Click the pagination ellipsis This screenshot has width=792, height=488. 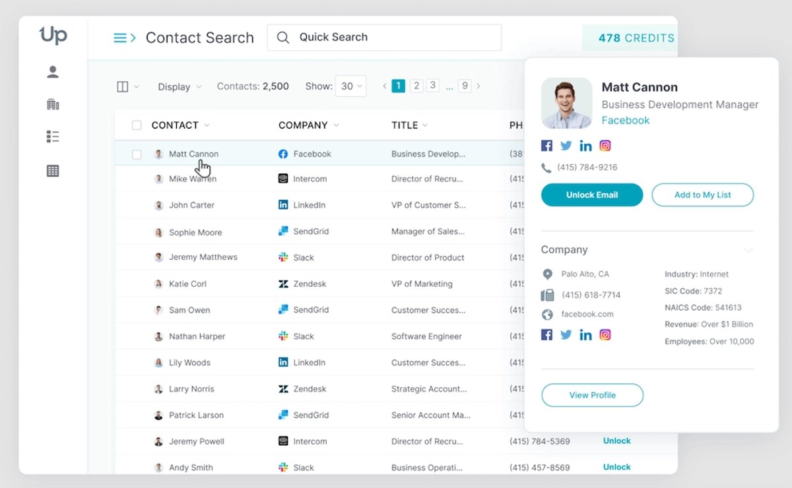point(449,87)
